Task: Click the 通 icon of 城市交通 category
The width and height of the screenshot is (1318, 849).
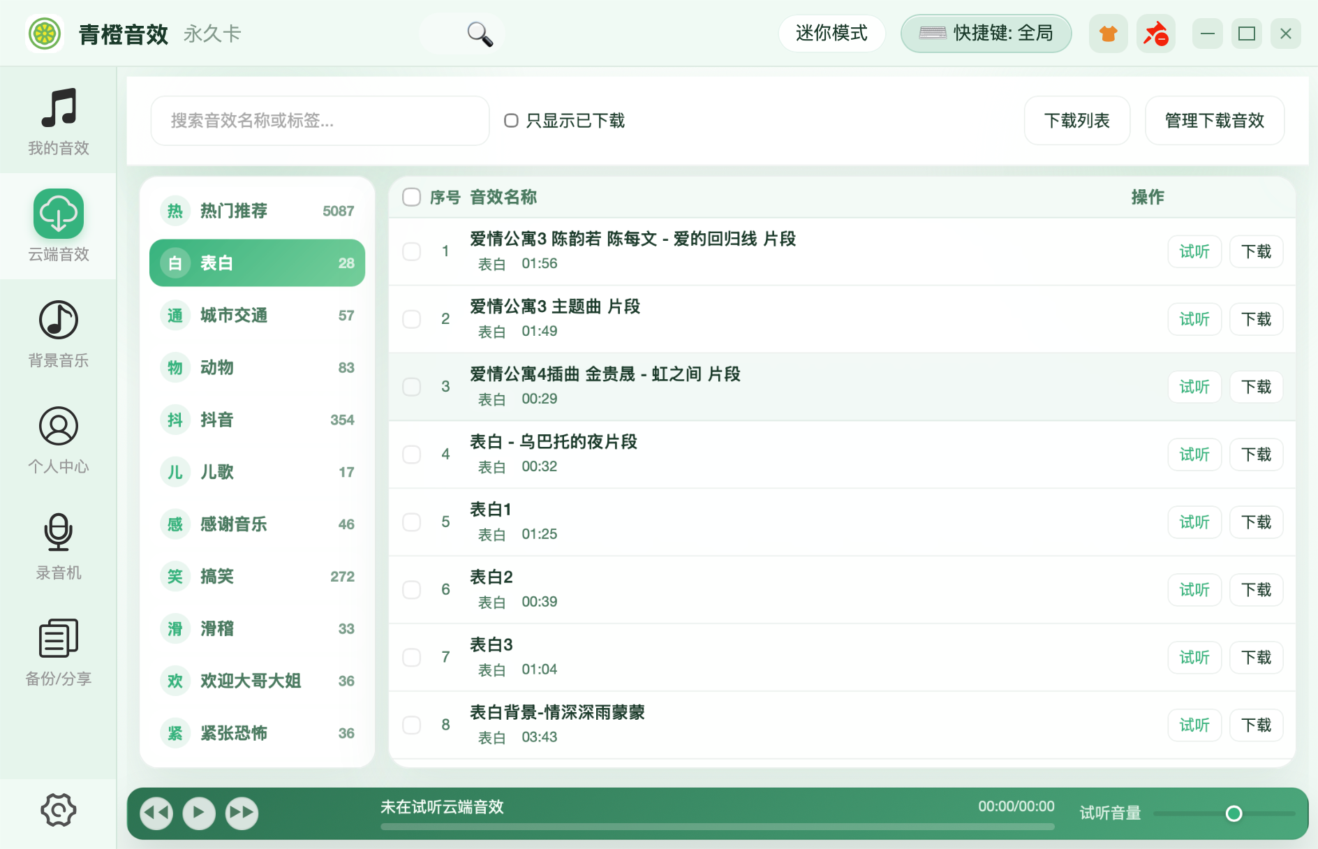Action: [x=175, y=316]
